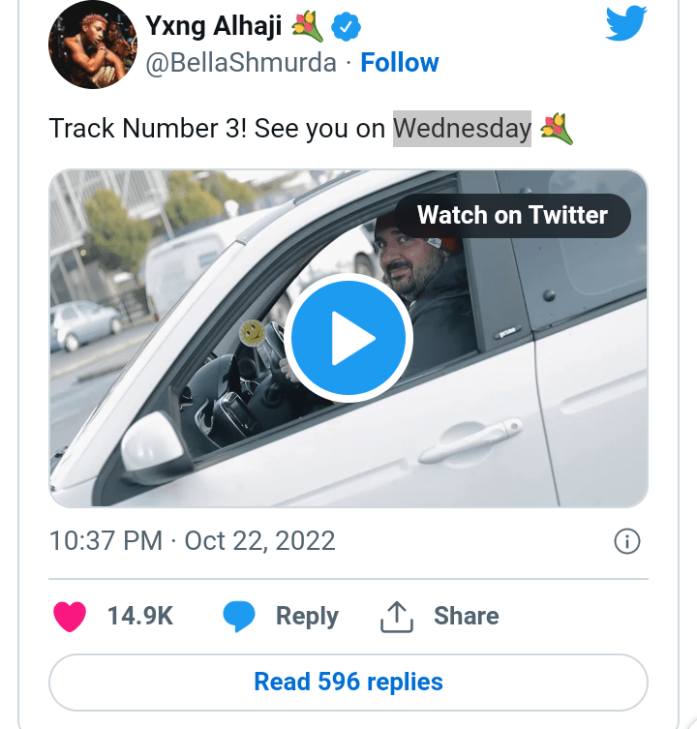
Task: Click the 14.9K likes count
Action: pos(140,617)
